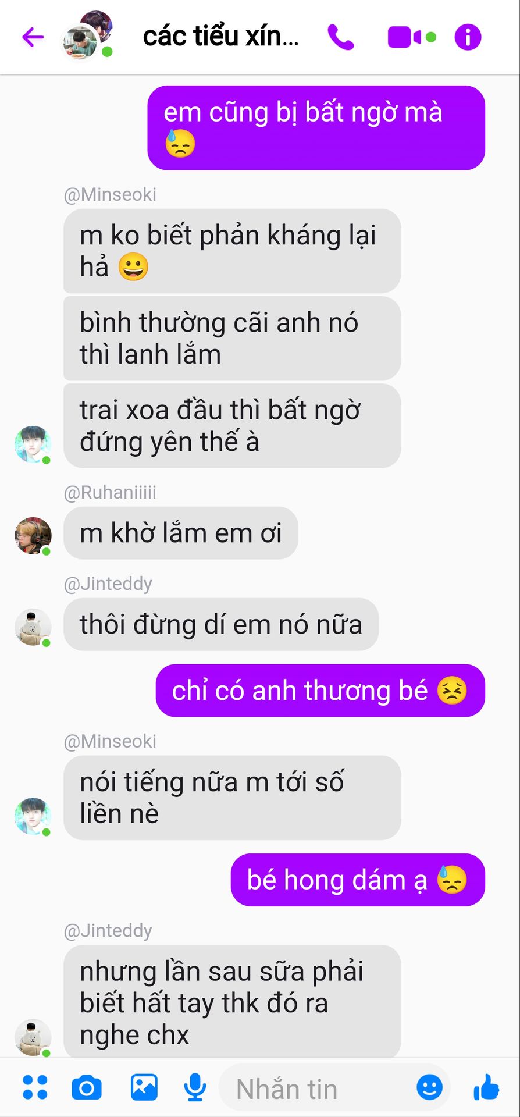The width and height of the screenshot is (520, 1117).
Task: Select the message 'm khờ lắm em ơi'
Action: tap(181, 533)
